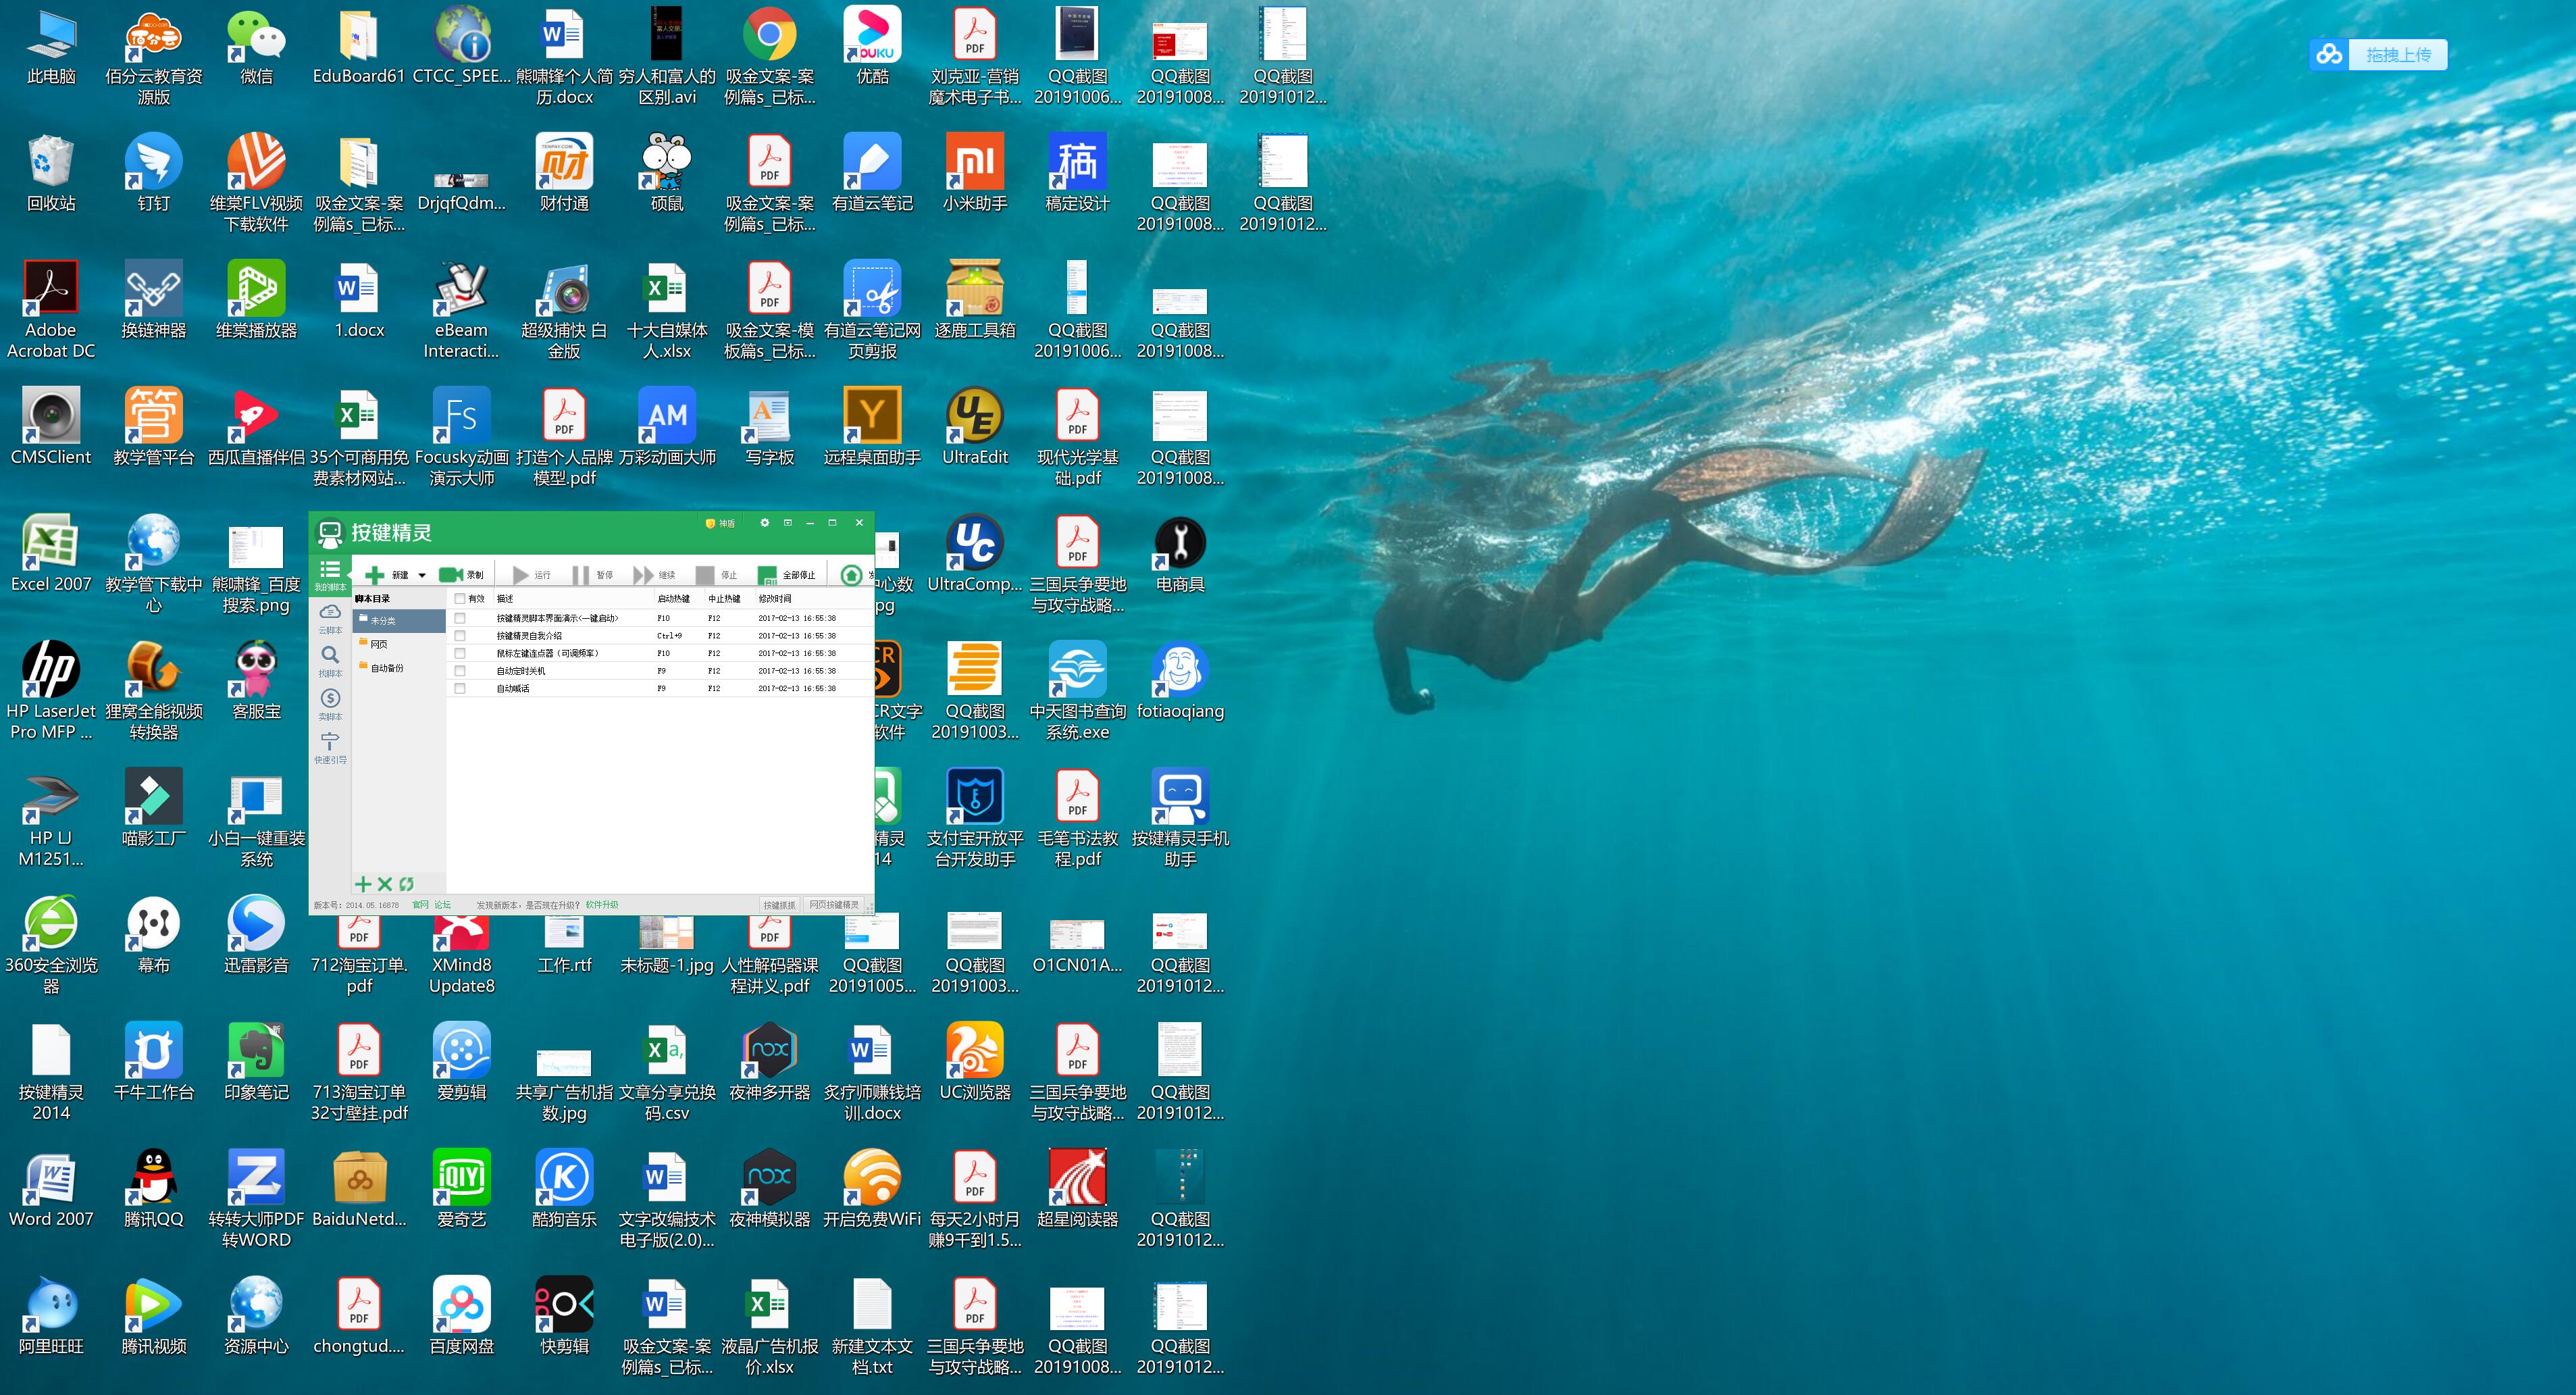Click the 按键抓抓 button
Screen dimensions: 2576x1395
[780, 905]
